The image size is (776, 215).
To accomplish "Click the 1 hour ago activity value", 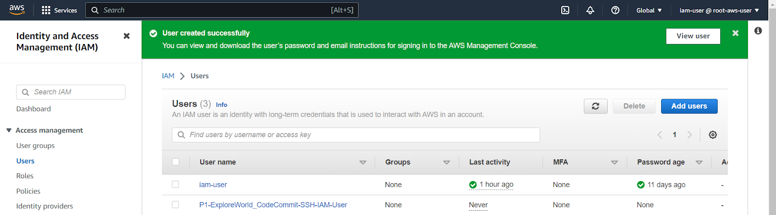I will point(496,185).
